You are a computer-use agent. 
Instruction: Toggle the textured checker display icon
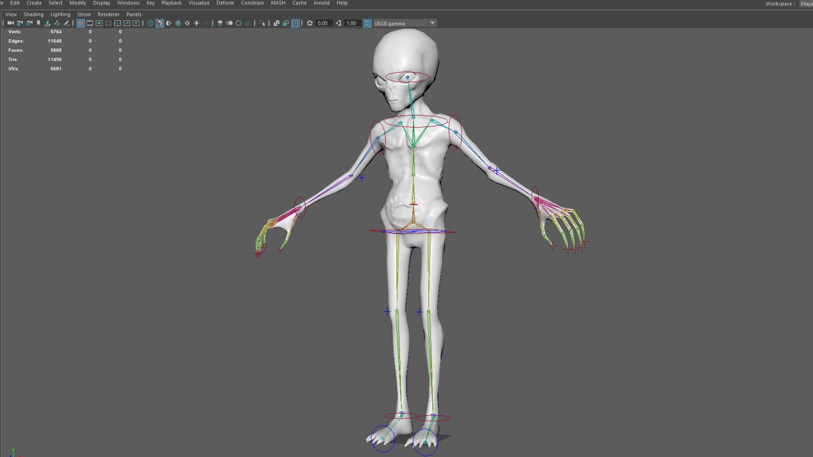click(188, 23)
